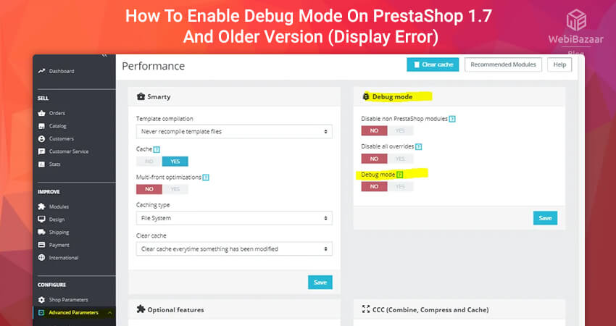Collapse the Advanced Parameters menu arrow
The image size is (616, 326).
pos(109,312)
